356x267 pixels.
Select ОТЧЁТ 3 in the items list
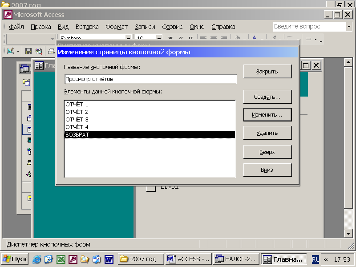(x=150, y=119)
